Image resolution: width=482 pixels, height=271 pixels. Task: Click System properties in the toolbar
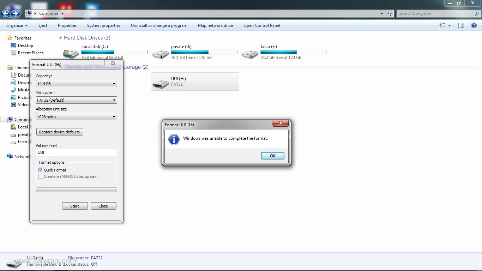click(103, 25)
